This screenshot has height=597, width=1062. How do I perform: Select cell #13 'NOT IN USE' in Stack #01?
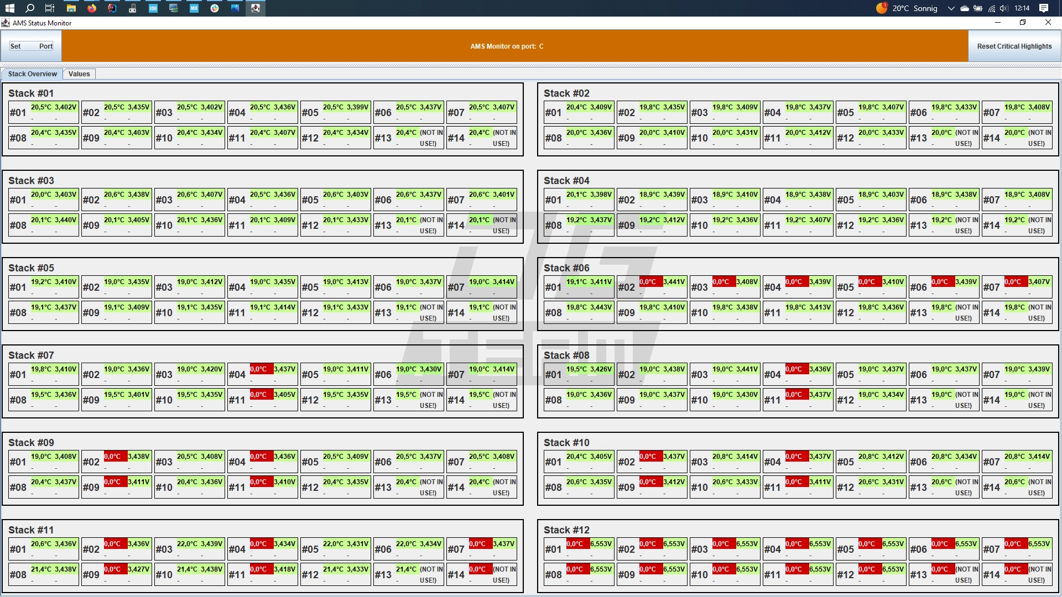(409, 138)
